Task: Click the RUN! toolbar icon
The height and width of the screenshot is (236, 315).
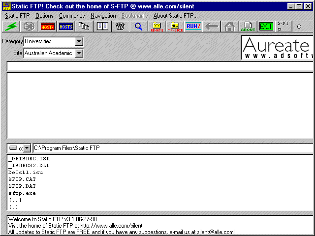Action: coord(193,27)
